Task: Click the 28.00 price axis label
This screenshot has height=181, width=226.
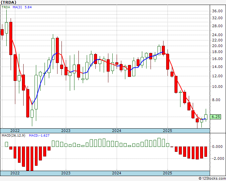Action: point(217,26)
